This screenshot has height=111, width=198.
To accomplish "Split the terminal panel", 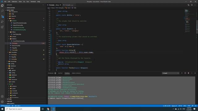I will pos(185,73).
